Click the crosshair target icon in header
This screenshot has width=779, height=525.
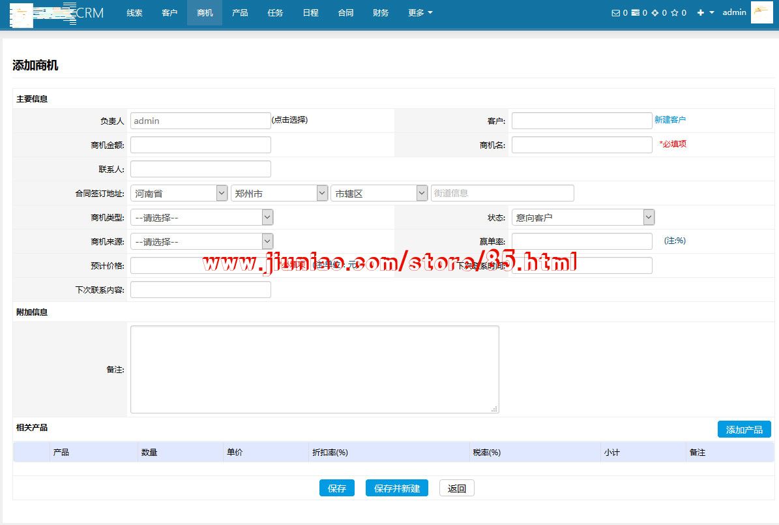(x=654, y=13)
